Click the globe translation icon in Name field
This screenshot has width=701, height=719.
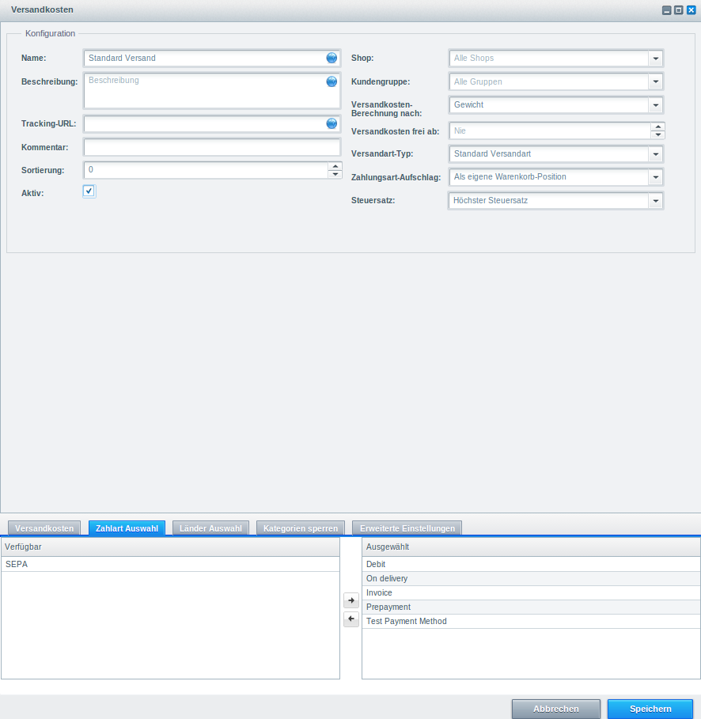click(x=332, y=58)
